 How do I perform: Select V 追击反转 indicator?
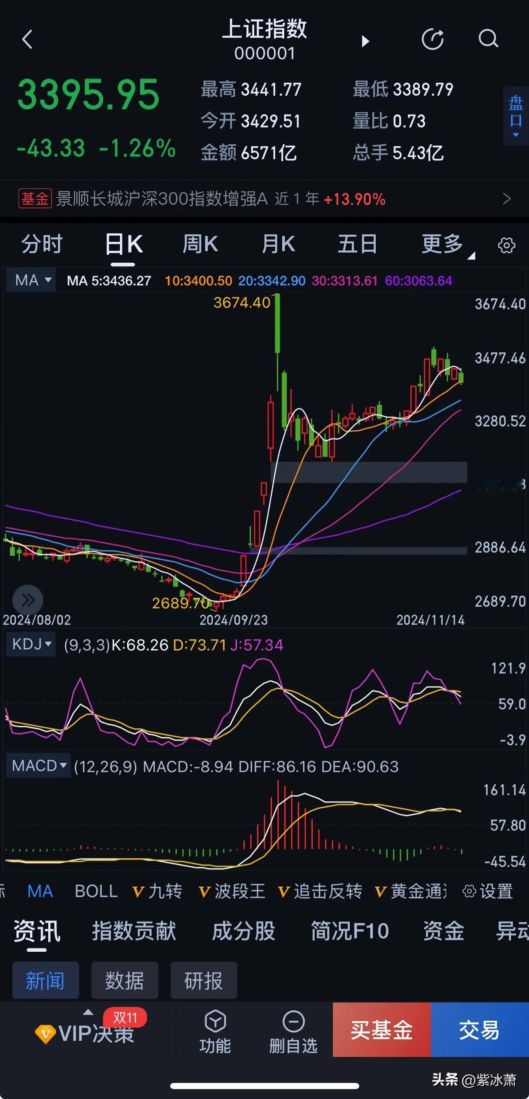pos(320,891)
